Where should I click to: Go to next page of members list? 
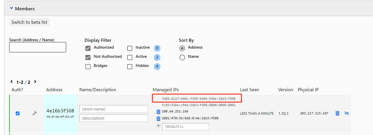tap(35, 82)
